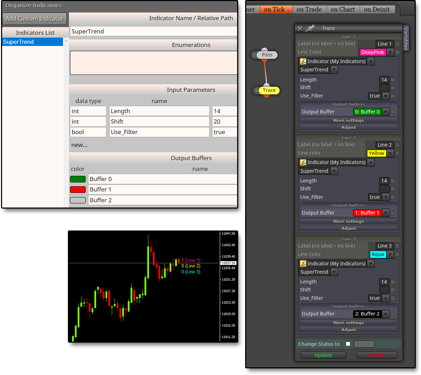Click Line 3 Adjust bar
The height and width of the screenshot is (375, 421).
pyautogui.click(x=349, y=330)
